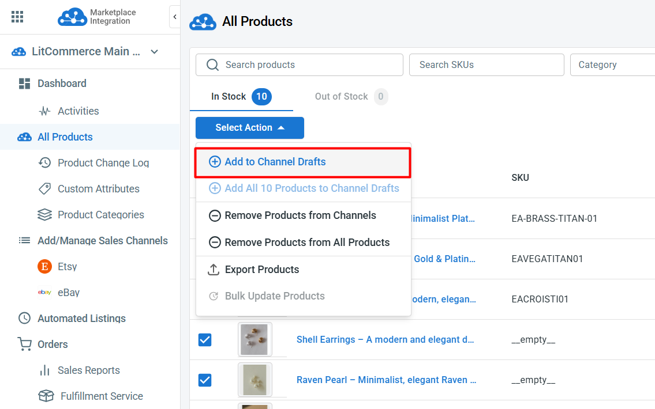This screenshot has height=409, width=655.
Task: Open Fulfillment Service
Action: coord(102,396)
